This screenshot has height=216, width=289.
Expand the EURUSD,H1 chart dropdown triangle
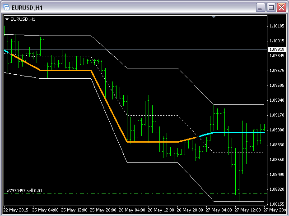7,19
